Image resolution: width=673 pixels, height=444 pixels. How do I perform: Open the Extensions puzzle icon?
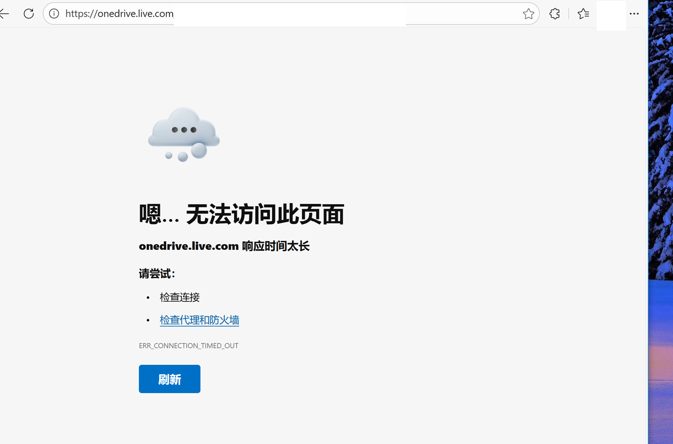coord(555,14)
